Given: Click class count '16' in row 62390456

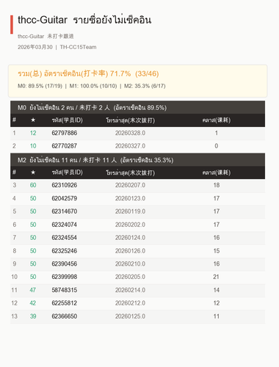Looking at the screenshot, I should 217,264.
